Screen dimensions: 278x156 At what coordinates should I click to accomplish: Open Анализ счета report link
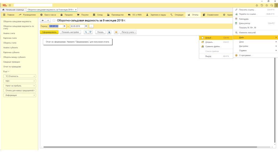[x=9, y=33]
